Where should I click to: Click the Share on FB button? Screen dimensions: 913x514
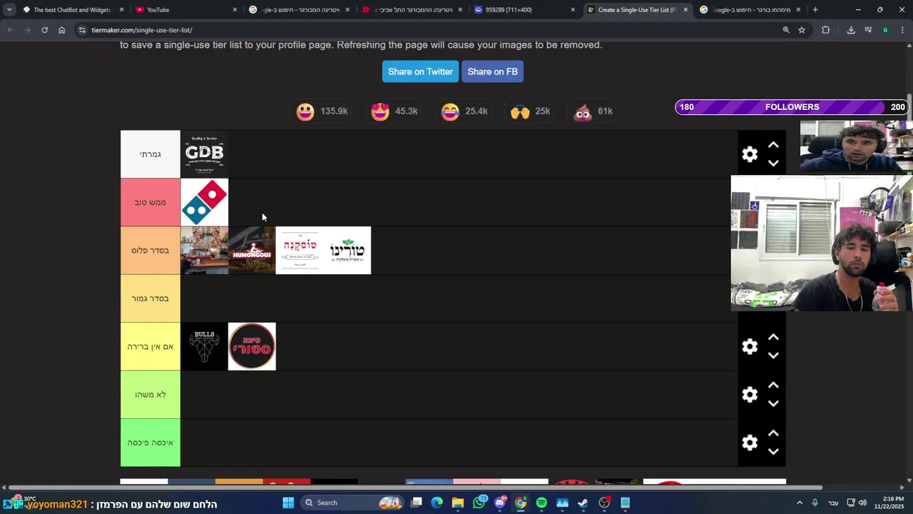[x=492, y=71]
